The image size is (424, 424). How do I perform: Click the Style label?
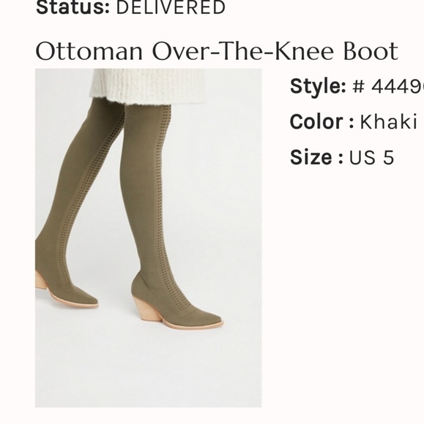click(318, 86)
